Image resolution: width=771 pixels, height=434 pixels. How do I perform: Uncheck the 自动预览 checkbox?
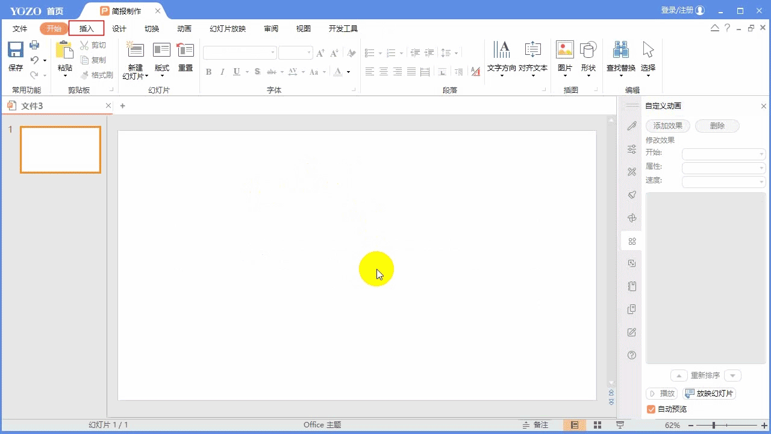pos(651,409)
